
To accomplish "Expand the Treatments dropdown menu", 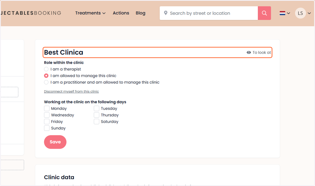I will (x=90, y=13).
